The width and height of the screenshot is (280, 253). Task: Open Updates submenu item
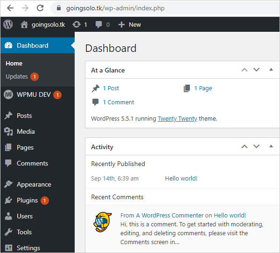click(x=17, y=77)
